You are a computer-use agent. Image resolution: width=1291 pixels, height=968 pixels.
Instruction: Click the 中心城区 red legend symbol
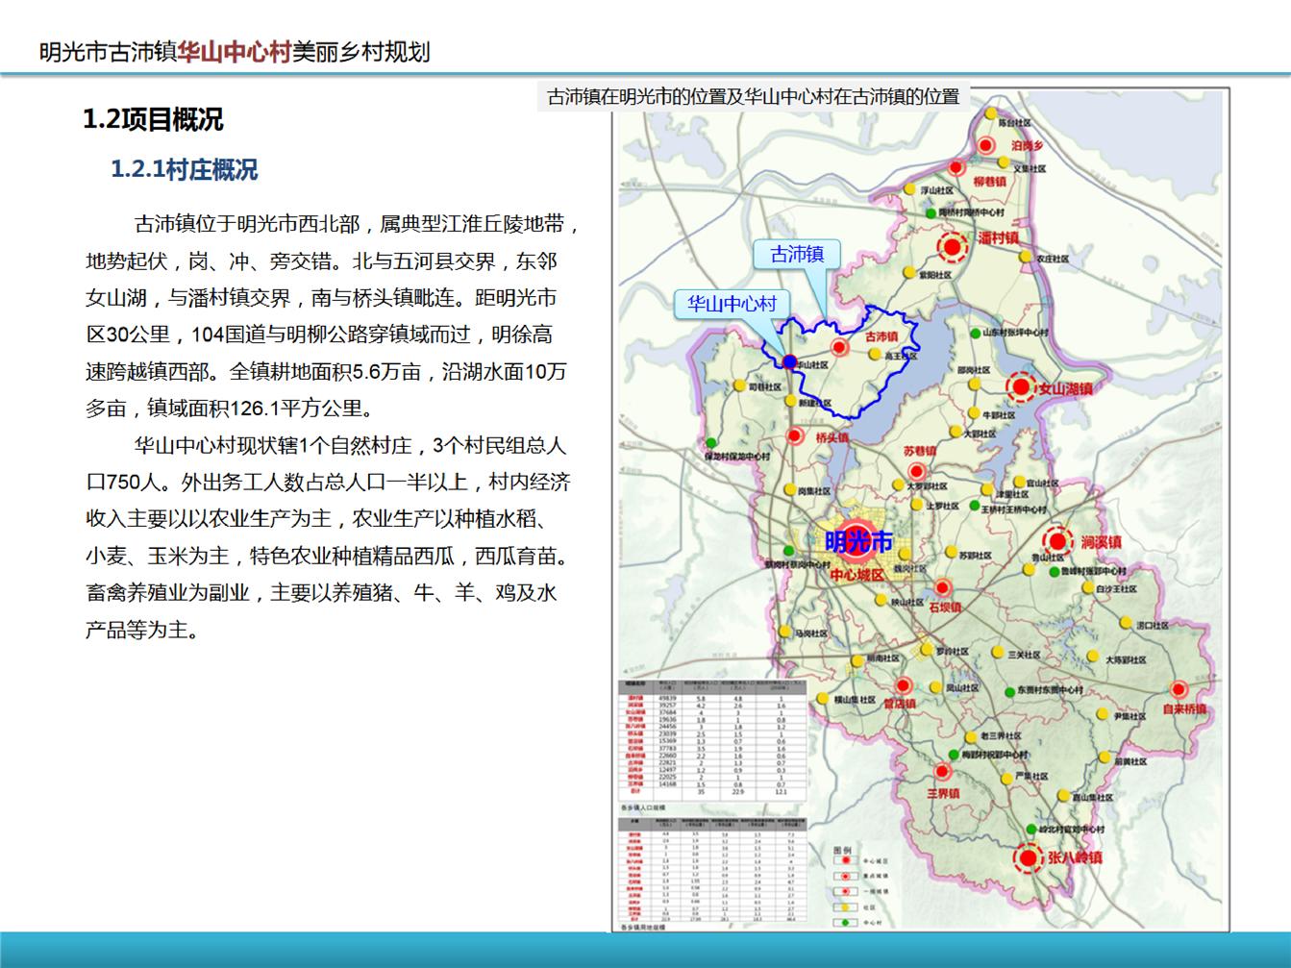(844, 861)
